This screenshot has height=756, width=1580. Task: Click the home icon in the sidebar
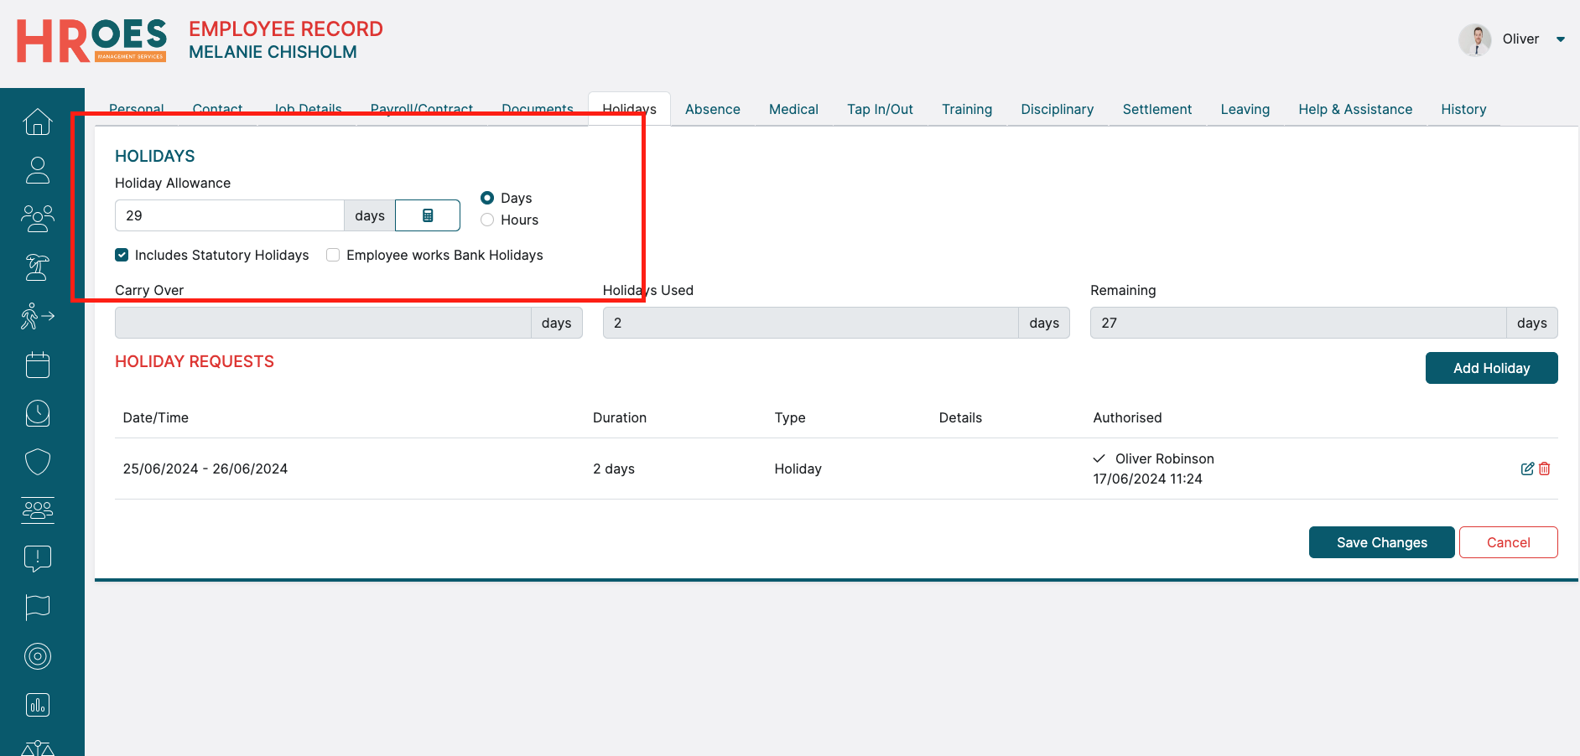point(38,122)
